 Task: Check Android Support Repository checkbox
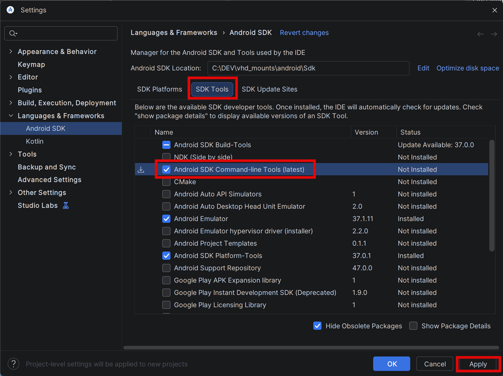click(x=166, y=268)
